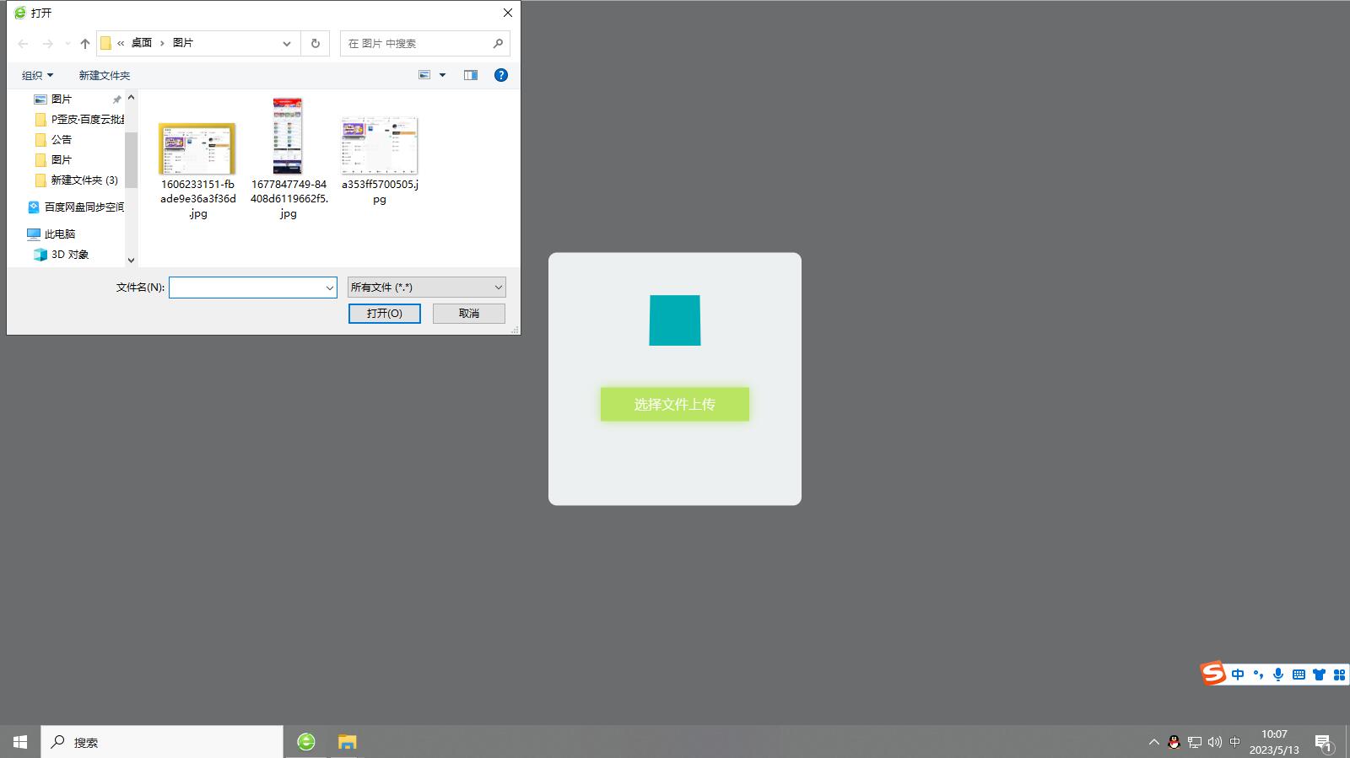Click the file name text a353ff5700505.jpg
This screenshot has height=758, width=1350.
pyautogui.click(x=380, y=191)
